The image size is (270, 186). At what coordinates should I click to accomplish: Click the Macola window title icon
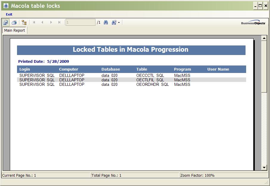click(6, 6)
